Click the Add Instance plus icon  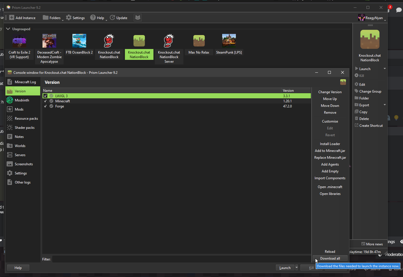point(12,18)
